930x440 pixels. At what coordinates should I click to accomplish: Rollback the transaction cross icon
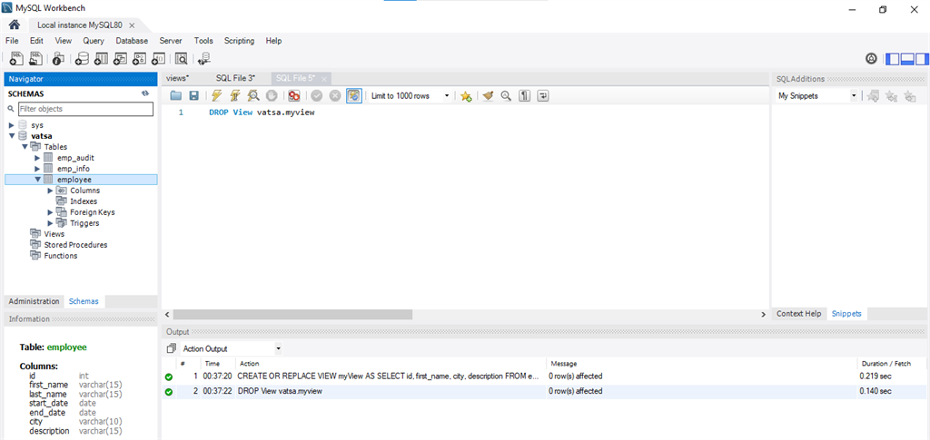pos(335,95)
